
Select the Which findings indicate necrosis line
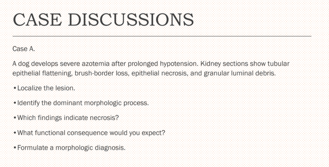pyautogui.click(x=66, y=118)
